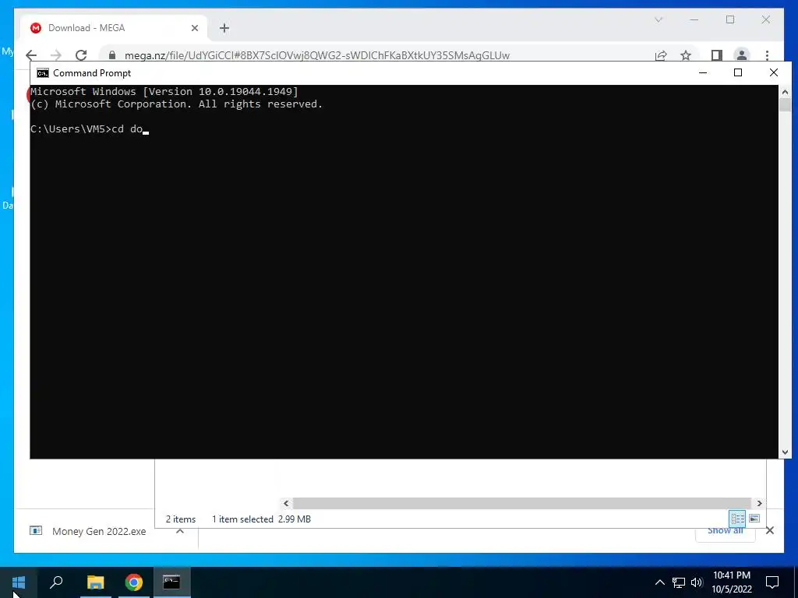Image resolution: width=798 pixels, height=598 pixels.
Task: Expand the Money Gen 2022.exe download options chevron
Action: 180,531
